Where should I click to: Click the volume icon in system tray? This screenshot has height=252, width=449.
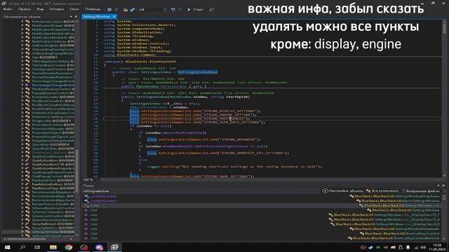point(423,247)
